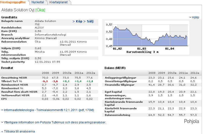Select Reserveringar 2008 value 3,9
The width and height of the screenshot is (205, 134).
click(x=151, y=95)
